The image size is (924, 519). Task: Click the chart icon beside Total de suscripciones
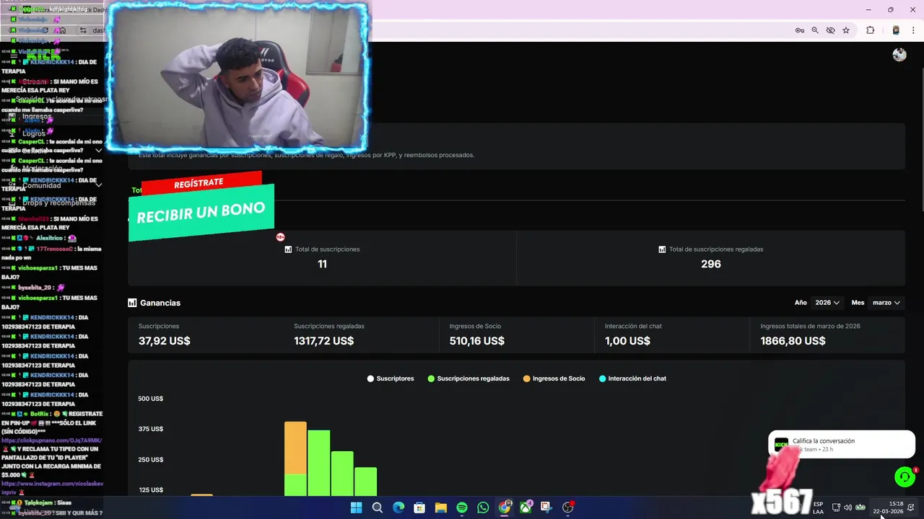point(288,249)
